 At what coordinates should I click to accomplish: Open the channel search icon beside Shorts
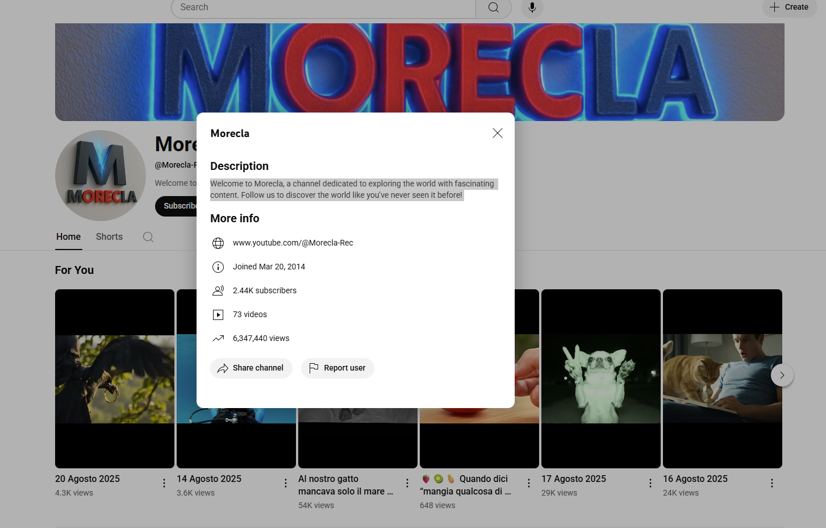(x=148, y=236)
